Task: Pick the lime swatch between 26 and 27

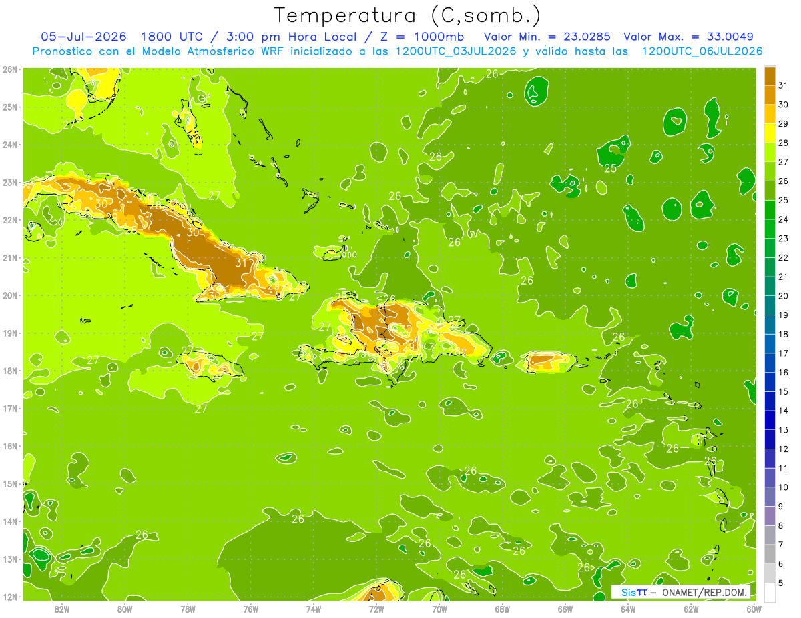Action: click(x=770, y=171)
